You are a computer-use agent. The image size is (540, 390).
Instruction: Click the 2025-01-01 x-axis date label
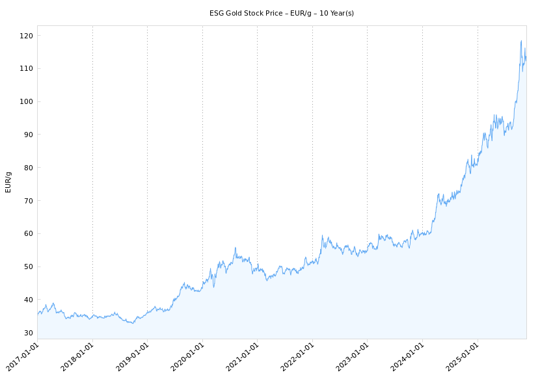tap(463, 356)
